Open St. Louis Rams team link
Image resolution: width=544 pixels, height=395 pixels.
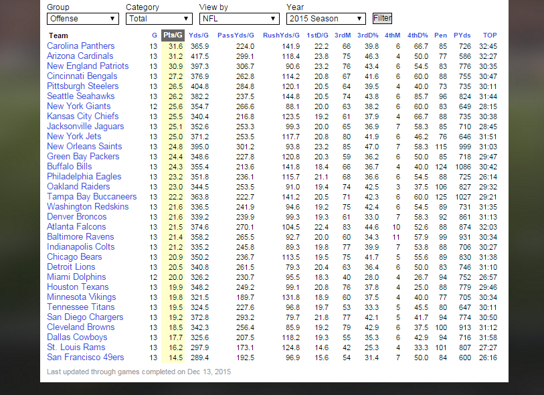pyautogui.click(x=76, y=347)
